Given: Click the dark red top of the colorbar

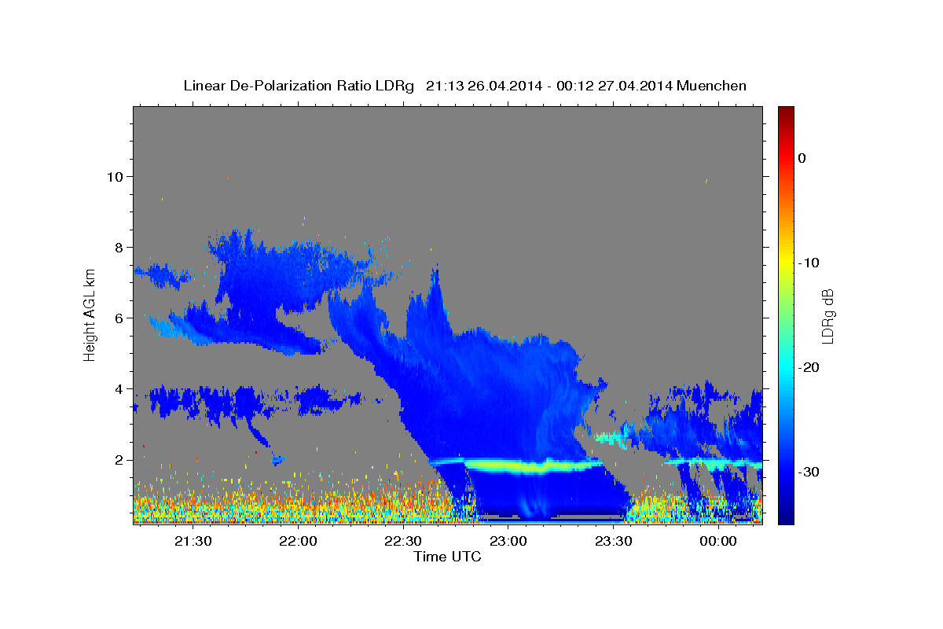Looking at the screenshot, I should tap(786, 112).
